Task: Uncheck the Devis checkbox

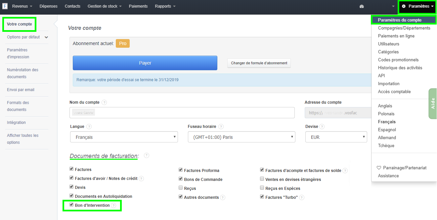Action: 71,187
